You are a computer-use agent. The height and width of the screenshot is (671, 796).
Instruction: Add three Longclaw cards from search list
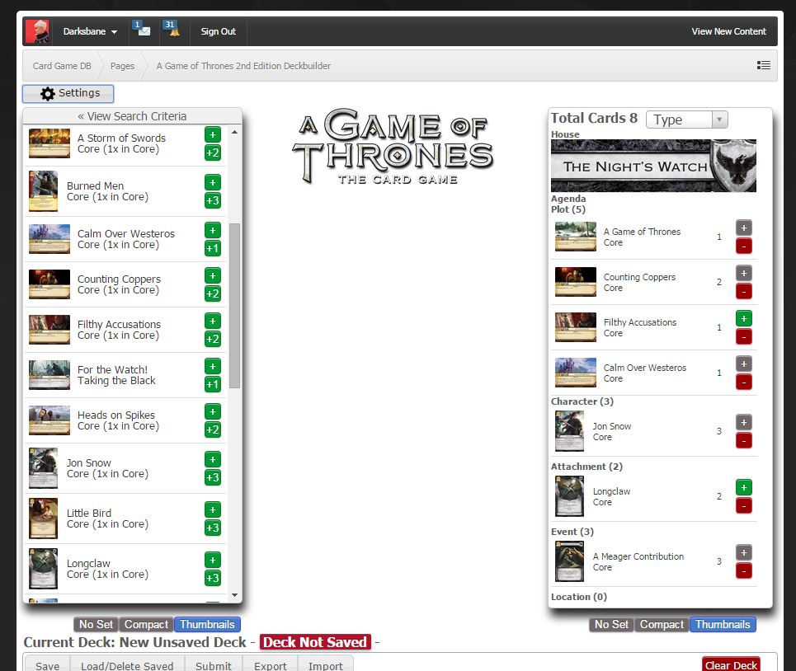pos(213,578)
